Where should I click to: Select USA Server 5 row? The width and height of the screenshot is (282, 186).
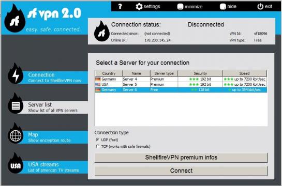181,84
